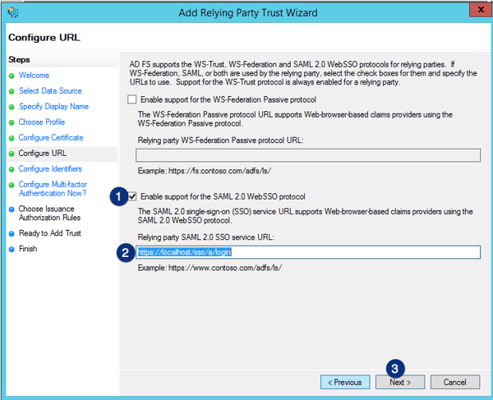Image resolution: width=493 pixels, height=400 pixels.
Task: Cancel the wizard
Action: (455, 382)
